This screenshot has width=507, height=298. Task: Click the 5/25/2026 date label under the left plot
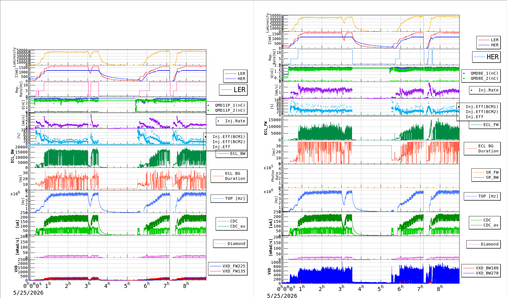28,293
